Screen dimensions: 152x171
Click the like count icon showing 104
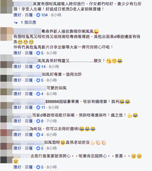coord(38,15)
